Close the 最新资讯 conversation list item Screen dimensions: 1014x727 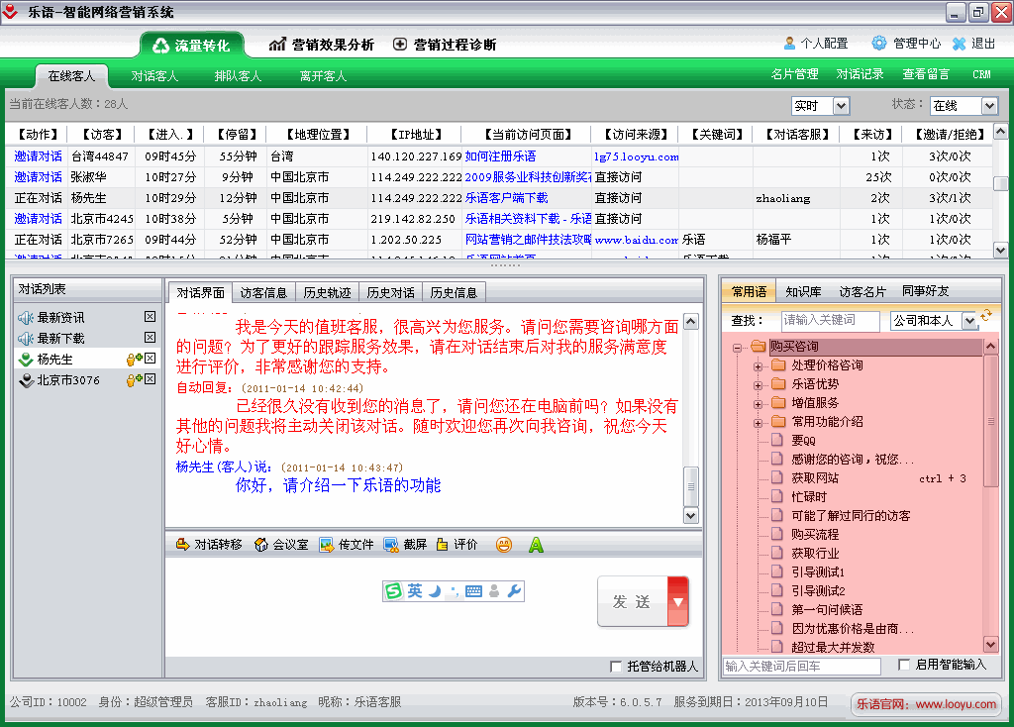pyautogui.click(x=150, y=317)
